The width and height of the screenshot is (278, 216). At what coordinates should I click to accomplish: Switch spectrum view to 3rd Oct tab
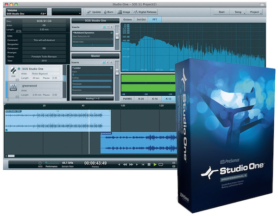[x=141, y=19]
